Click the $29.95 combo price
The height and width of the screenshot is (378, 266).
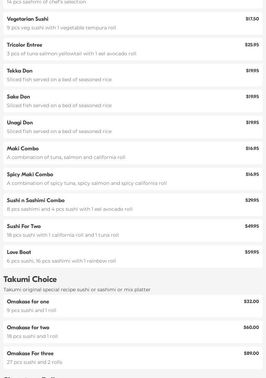tap(252, 200)
